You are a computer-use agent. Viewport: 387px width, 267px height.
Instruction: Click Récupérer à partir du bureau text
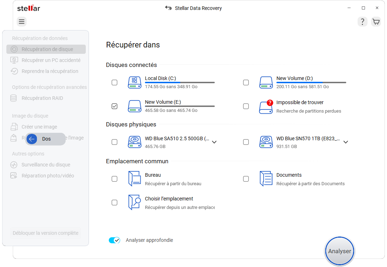coord(173,184)
